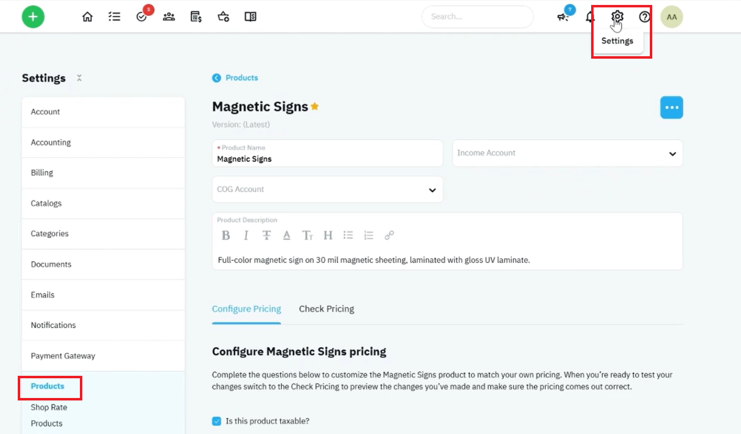Click the 'Version: (Latest)' text

[241, 125]
